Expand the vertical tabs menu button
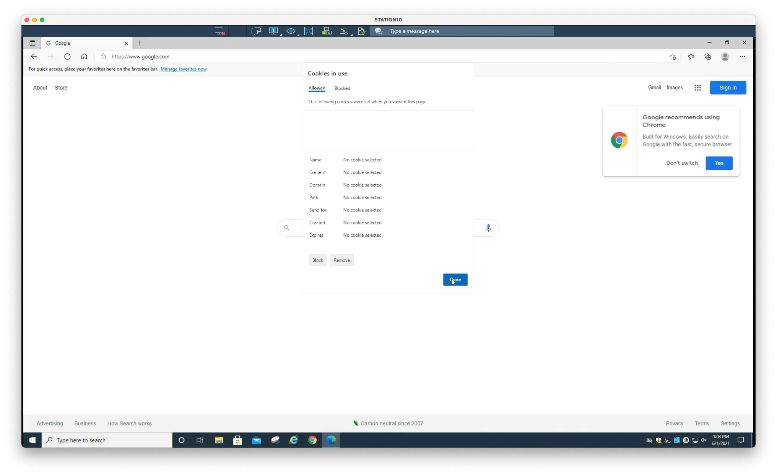Viewport: 777px width, 476px height. pos(33,43)
